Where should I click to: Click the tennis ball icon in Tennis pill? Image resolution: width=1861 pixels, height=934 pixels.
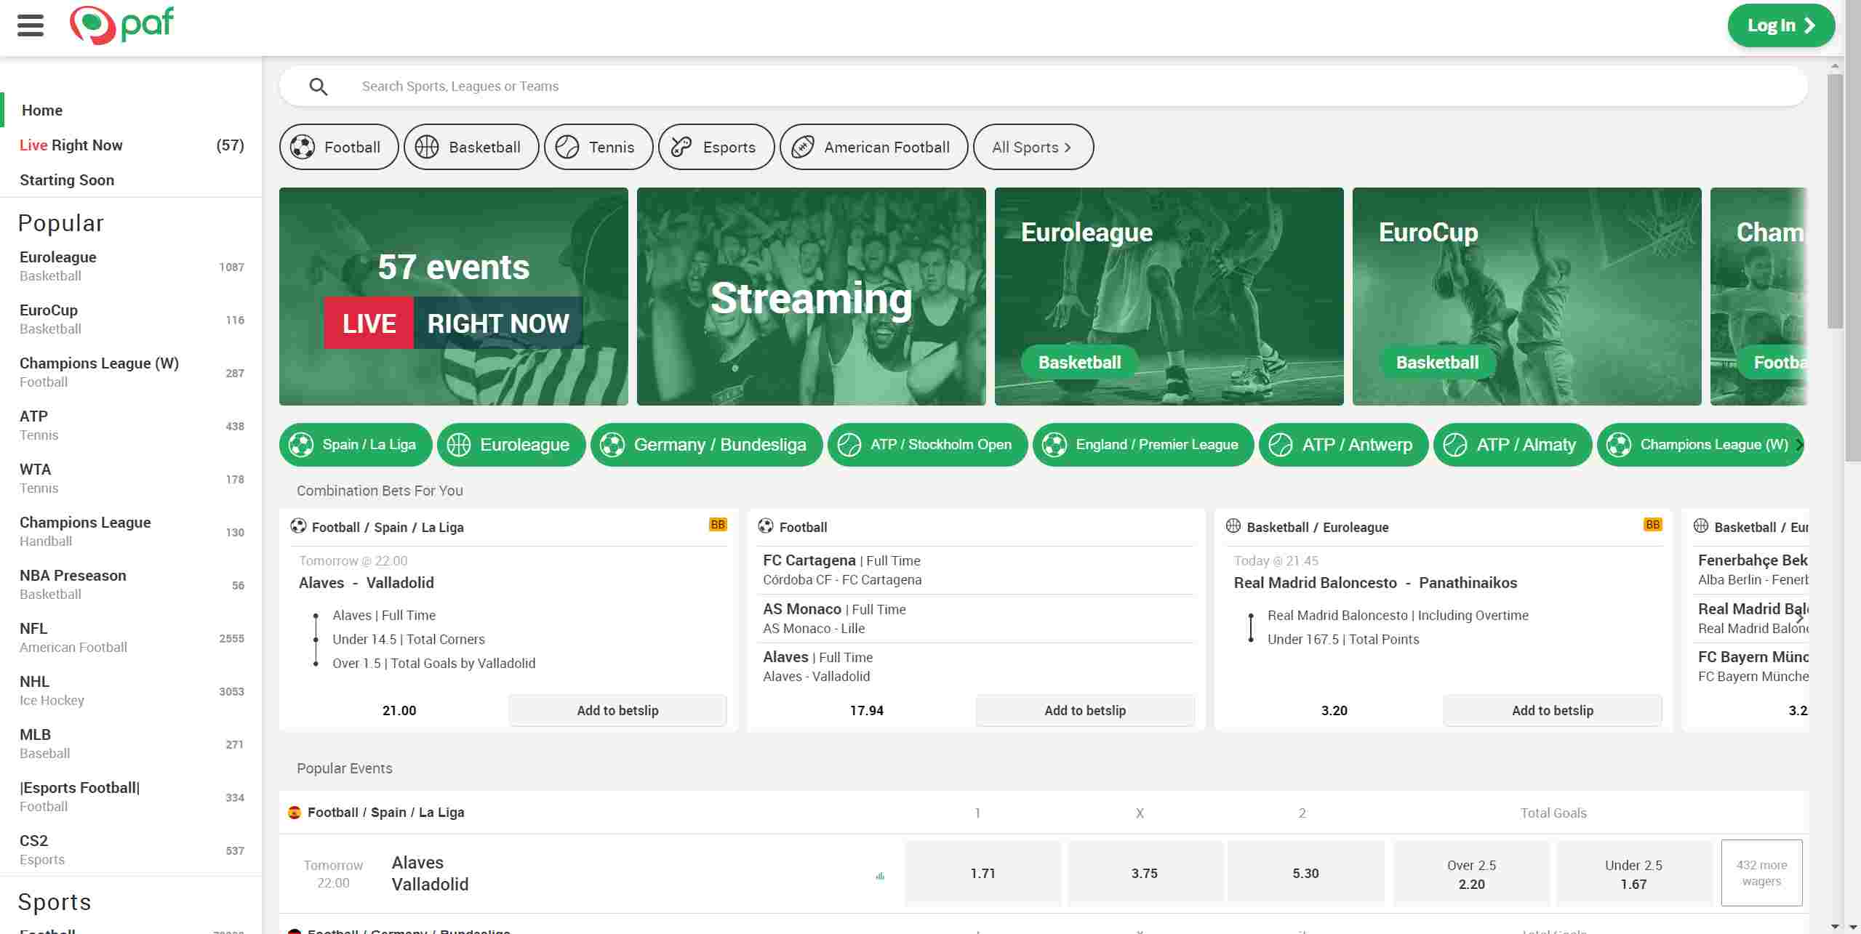point(567,147)
